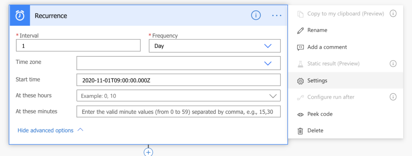Screen dimensions: 412x156
Task: Click the Peek code eye icon
Action: pyautogui.click(x=300, y=114)
